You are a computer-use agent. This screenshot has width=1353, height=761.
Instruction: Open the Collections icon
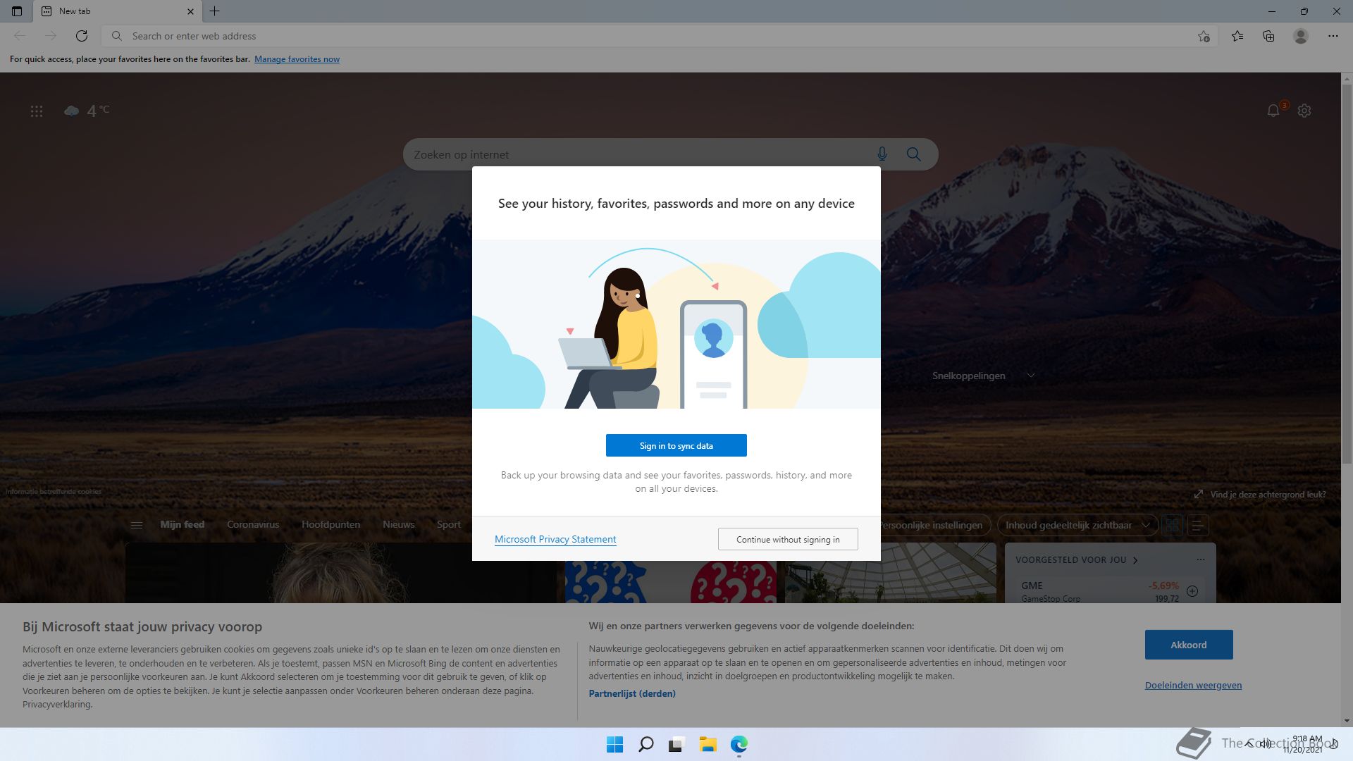(x=1268, y=36)
